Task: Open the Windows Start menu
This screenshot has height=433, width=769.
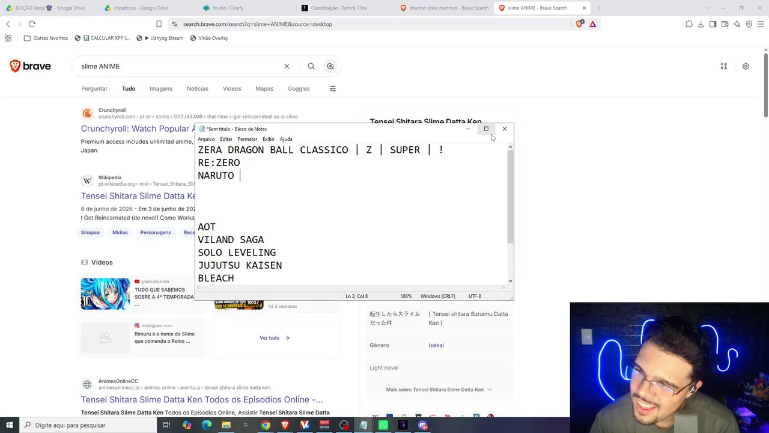Action: click(10, 425)
